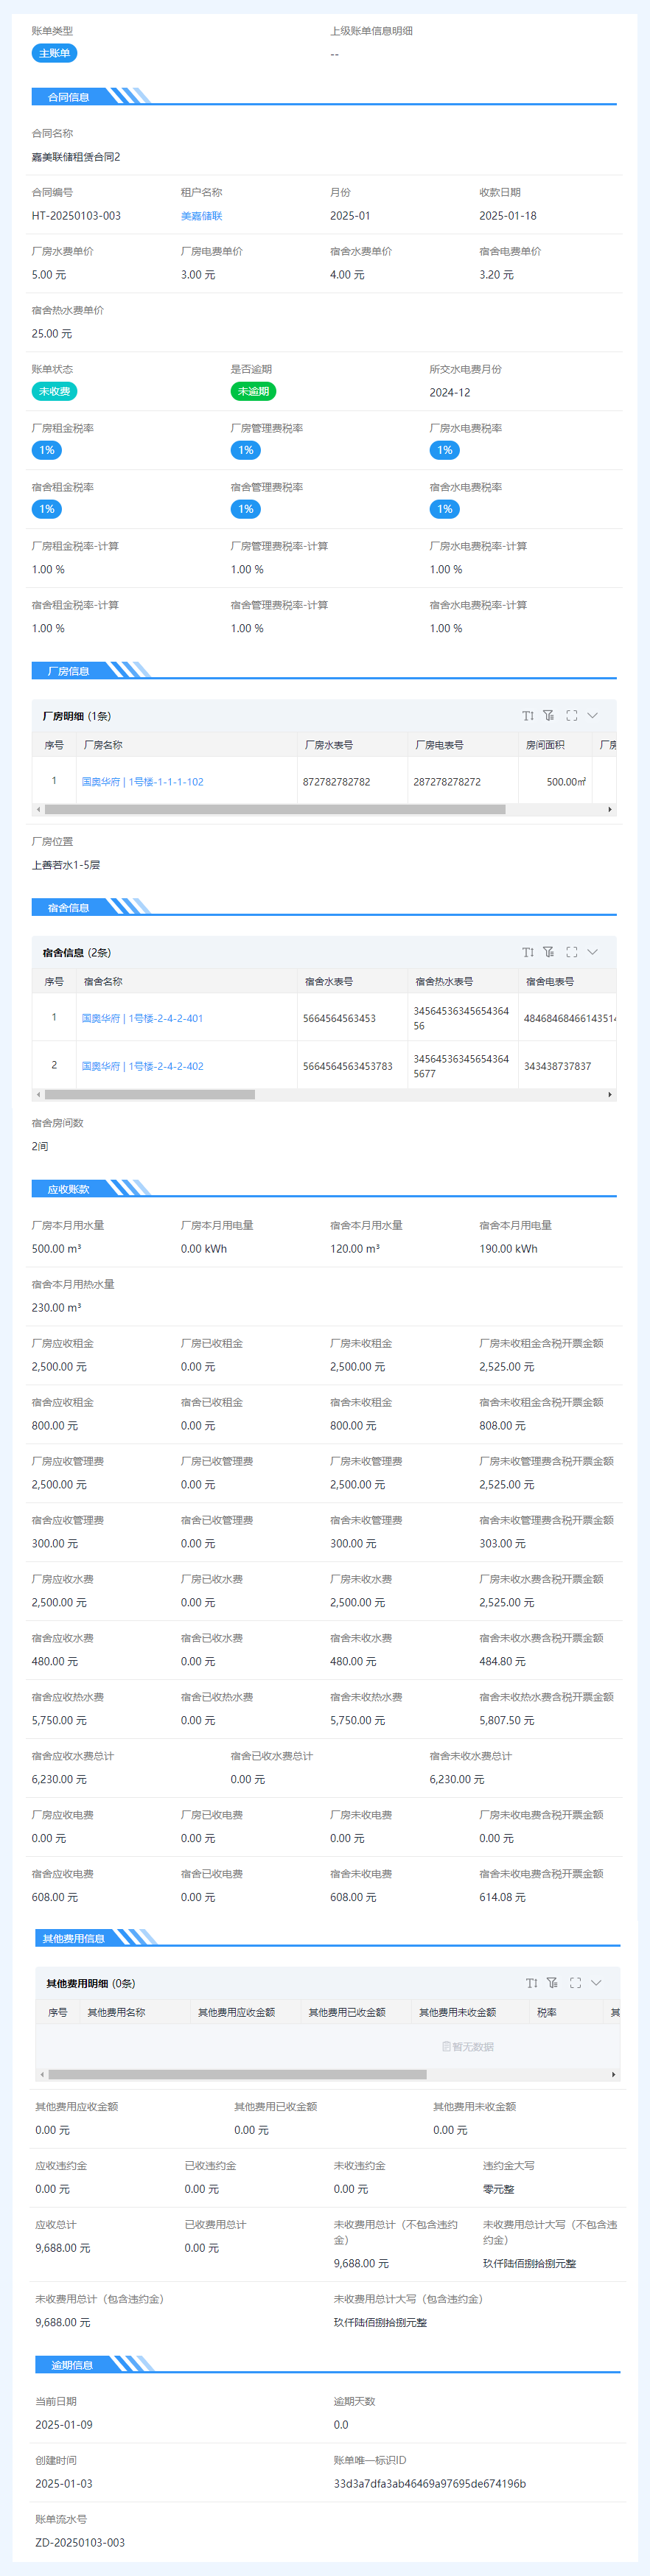The height and width of the screenshot is (2576, 650).
Task: Collapse the 其他费用明细 table using chevron
Action: click(x=597, y=1983)
